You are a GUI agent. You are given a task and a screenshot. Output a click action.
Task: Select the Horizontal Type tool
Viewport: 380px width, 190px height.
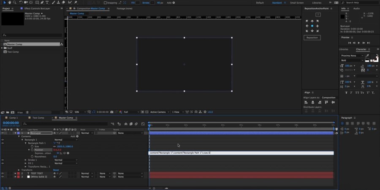(47, 3)
